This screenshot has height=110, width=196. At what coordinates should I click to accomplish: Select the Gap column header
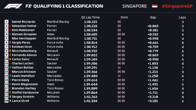tap(153, 17)
